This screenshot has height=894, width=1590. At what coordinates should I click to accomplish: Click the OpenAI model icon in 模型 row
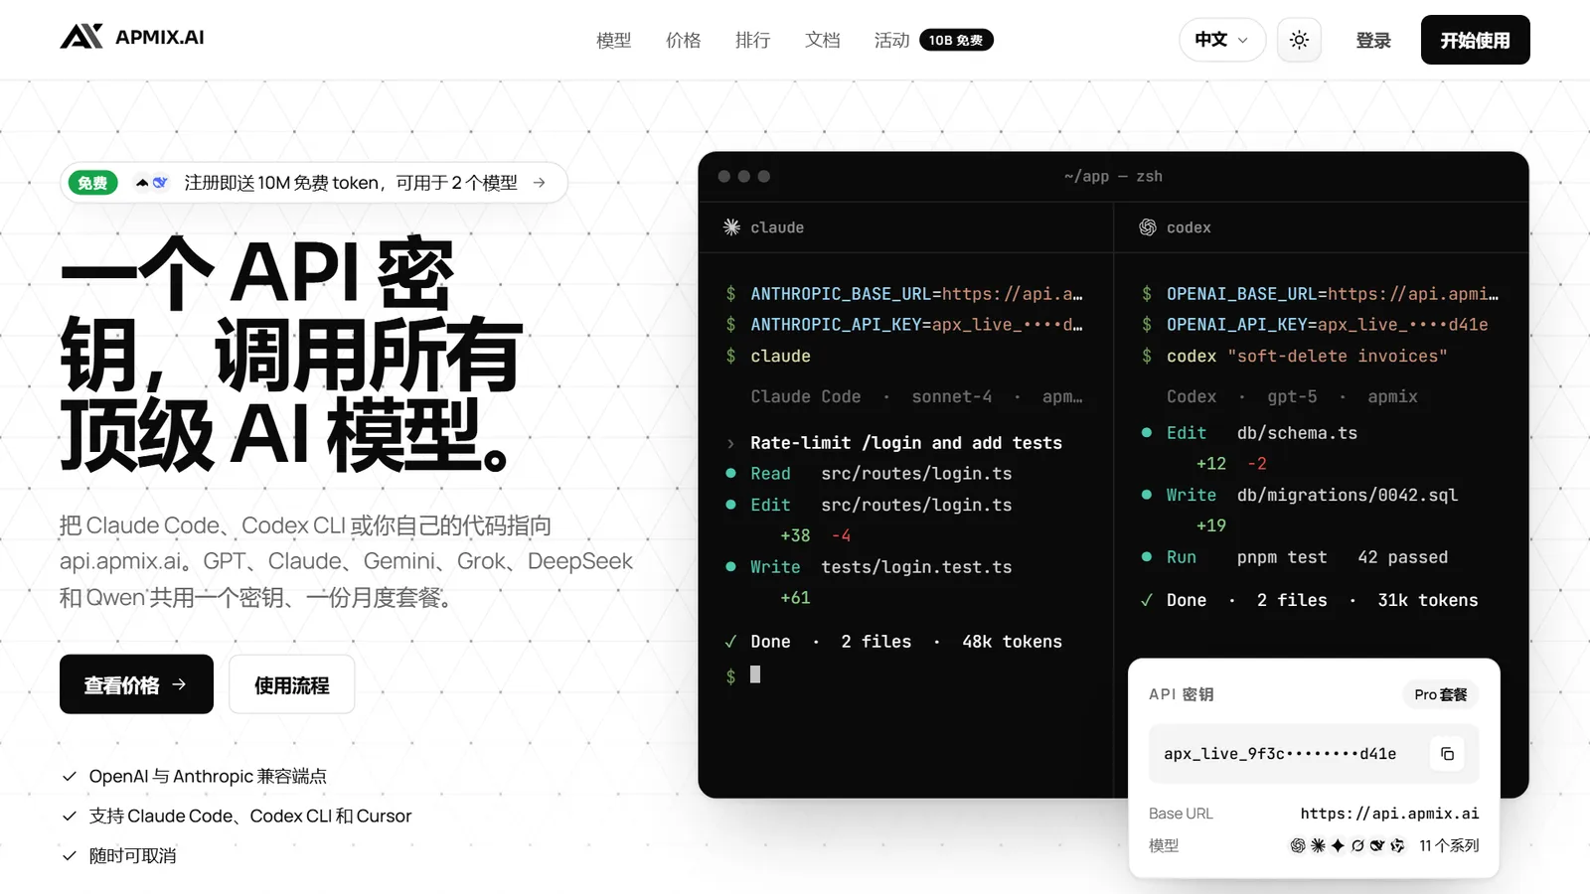pos(1298,845)
